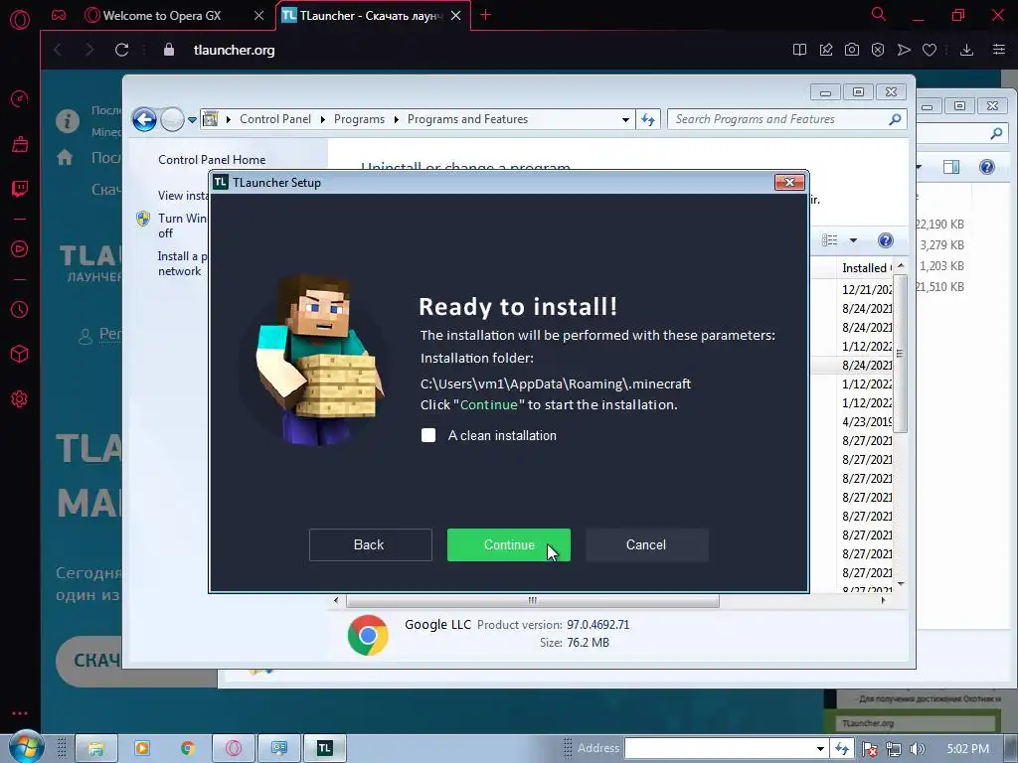Screen dimensions: 1018x763
Task: Click Programs breadcrumb item
Action: click(359, 119)
